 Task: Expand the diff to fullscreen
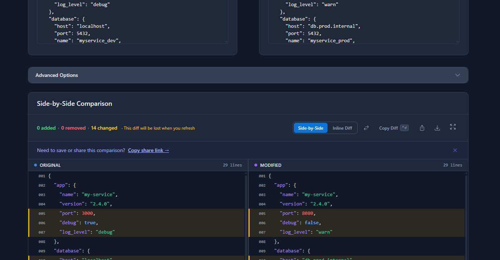[x=453, y=127]
